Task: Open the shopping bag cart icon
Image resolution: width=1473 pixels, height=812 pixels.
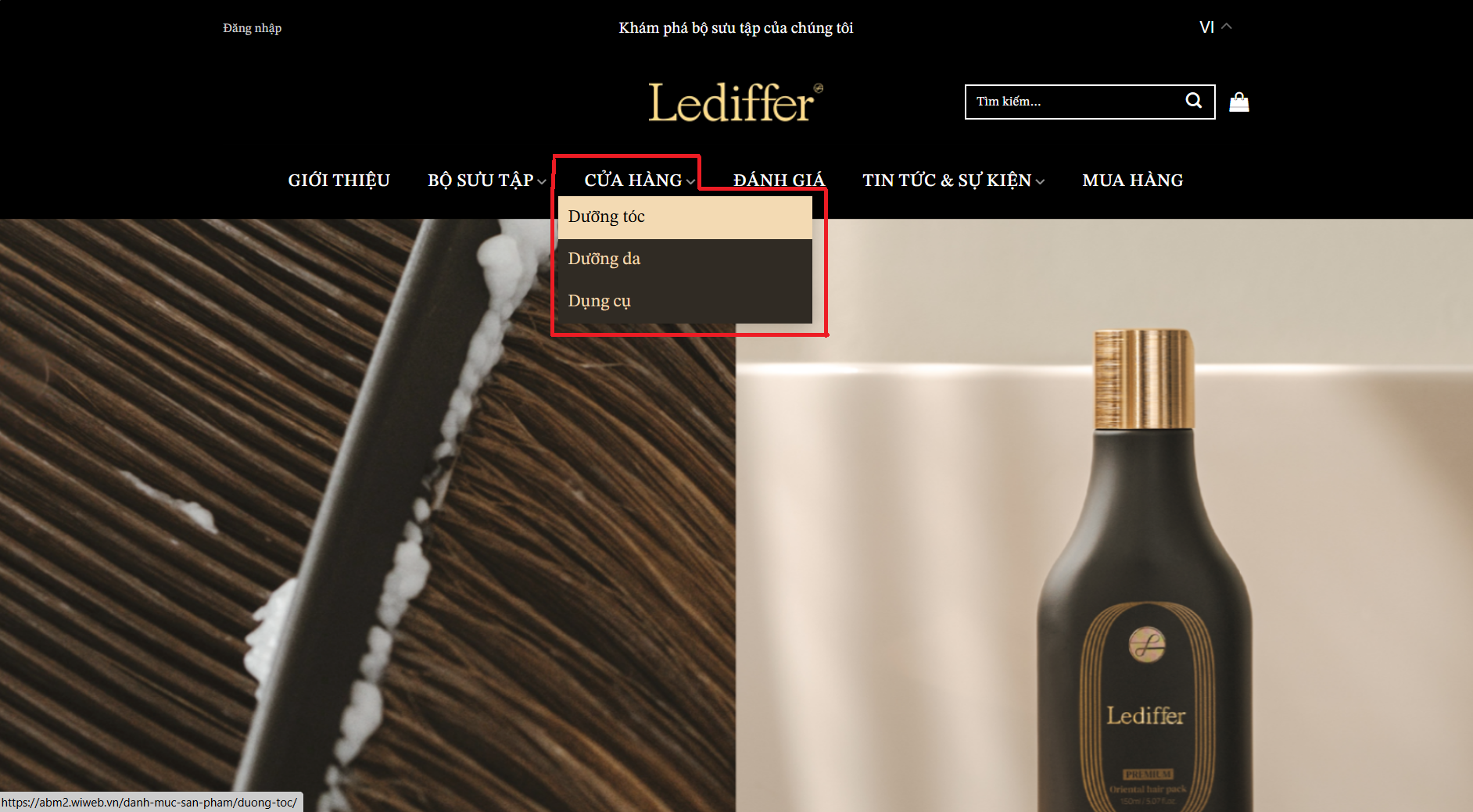Action: click(x=1239, y=102)
